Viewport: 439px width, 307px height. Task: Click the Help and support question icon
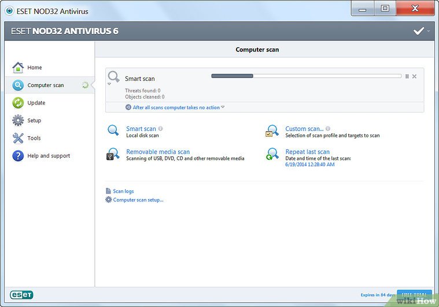click(18, 156)
